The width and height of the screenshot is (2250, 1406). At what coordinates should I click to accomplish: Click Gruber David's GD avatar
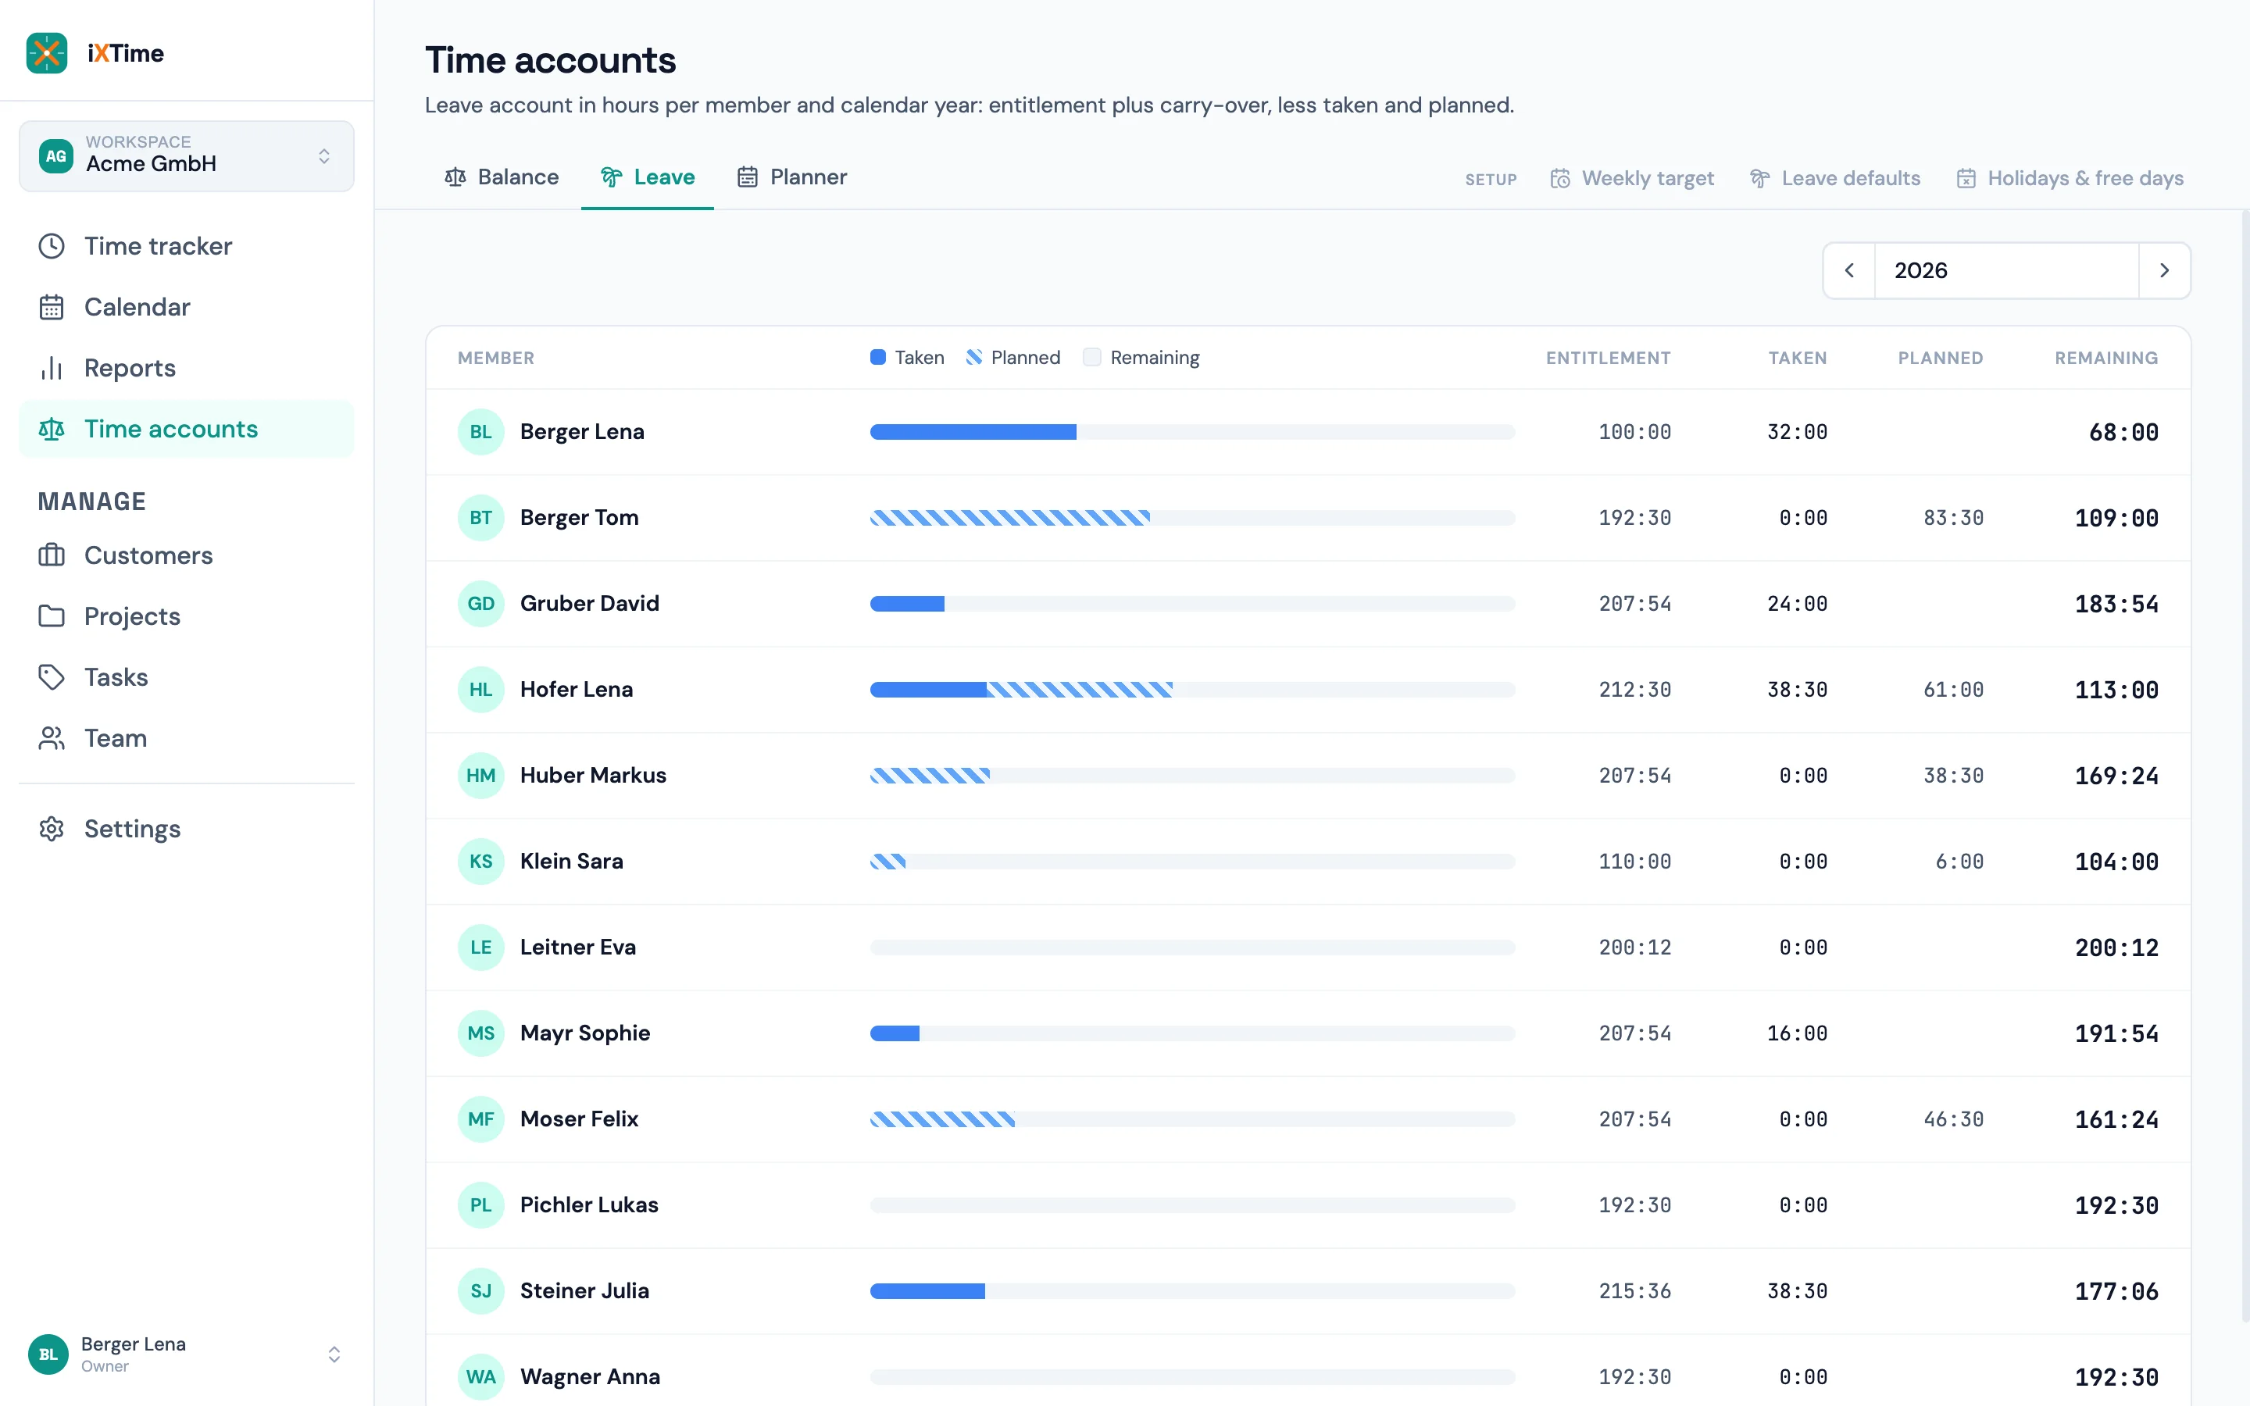click(480, 604)
